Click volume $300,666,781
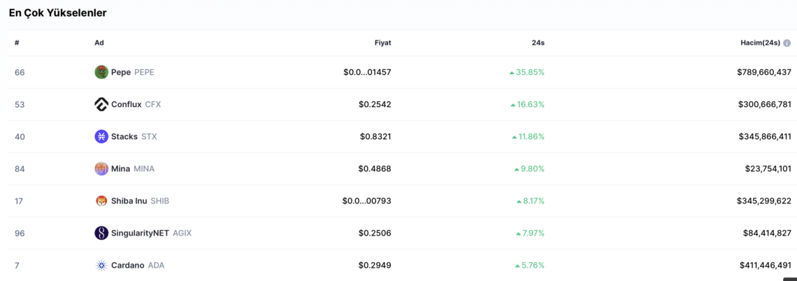 pyautogui.click(x=764, y=104)
